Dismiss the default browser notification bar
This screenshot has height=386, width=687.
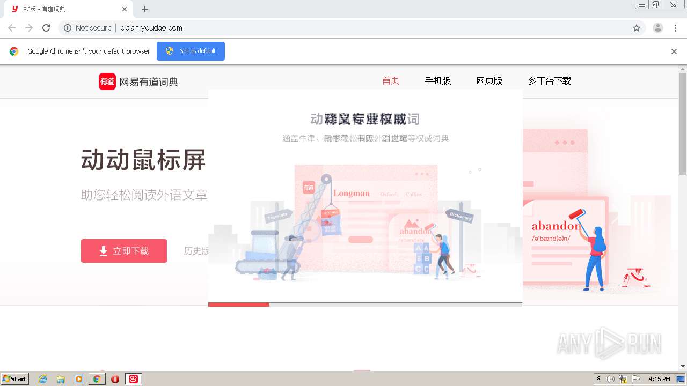(674, 51)
